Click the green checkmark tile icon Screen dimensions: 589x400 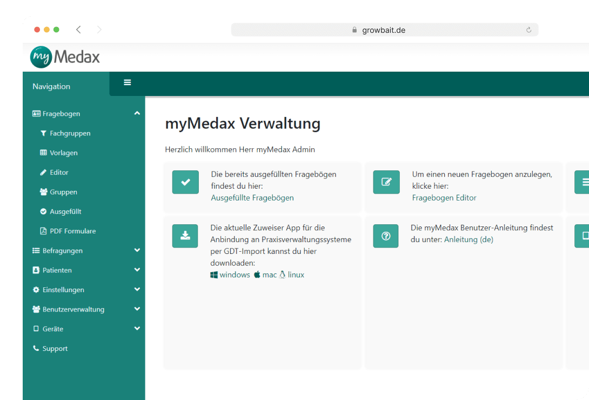[x=185, y=182]
